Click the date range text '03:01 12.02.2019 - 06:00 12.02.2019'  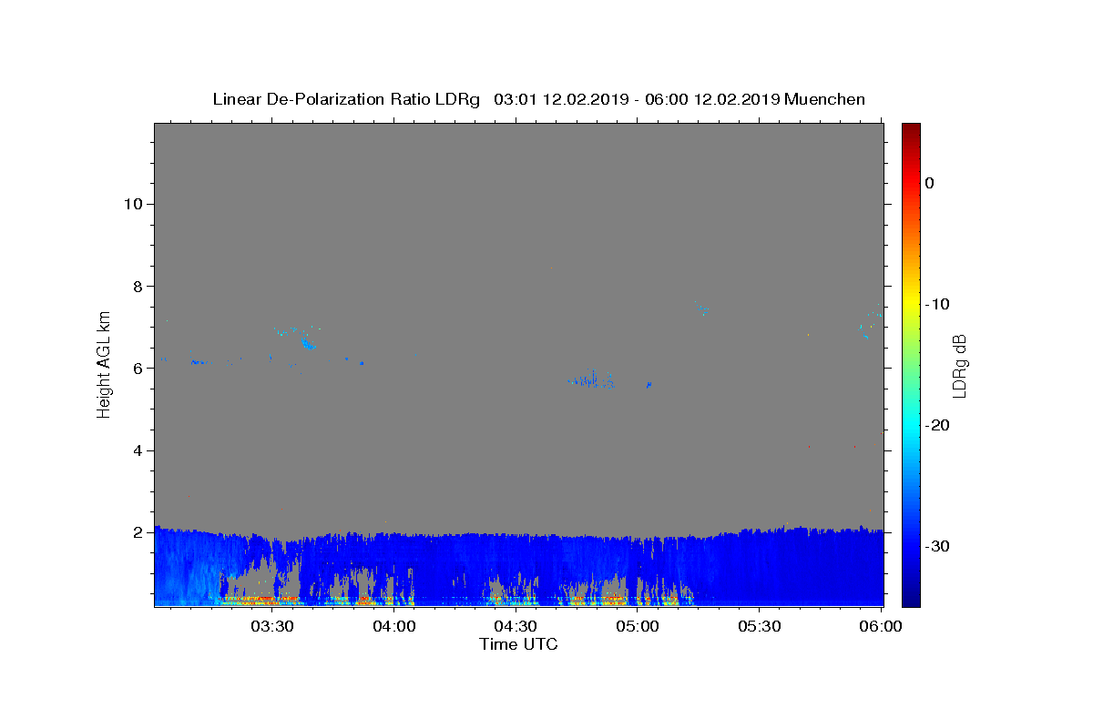click(x=637, y=99)
